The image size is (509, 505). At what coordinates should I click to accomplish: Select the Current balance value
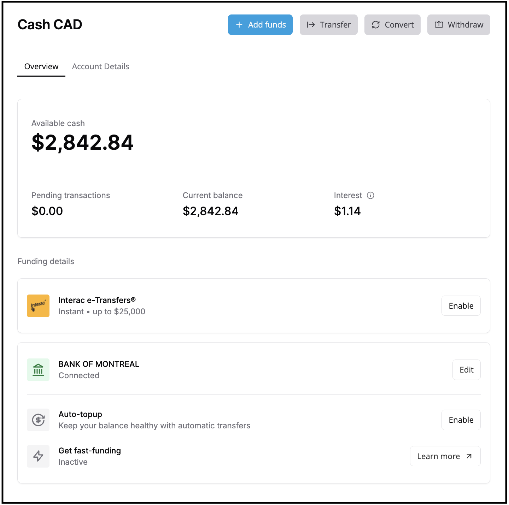click(x=210, y=211)
